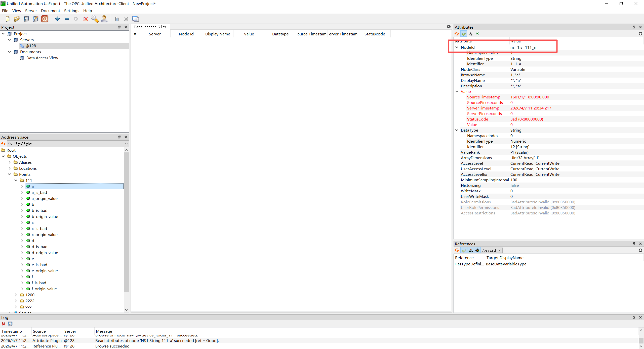Open the View menu
The width and height of the screenshot is (644, 349).
[x=17, y=11]
